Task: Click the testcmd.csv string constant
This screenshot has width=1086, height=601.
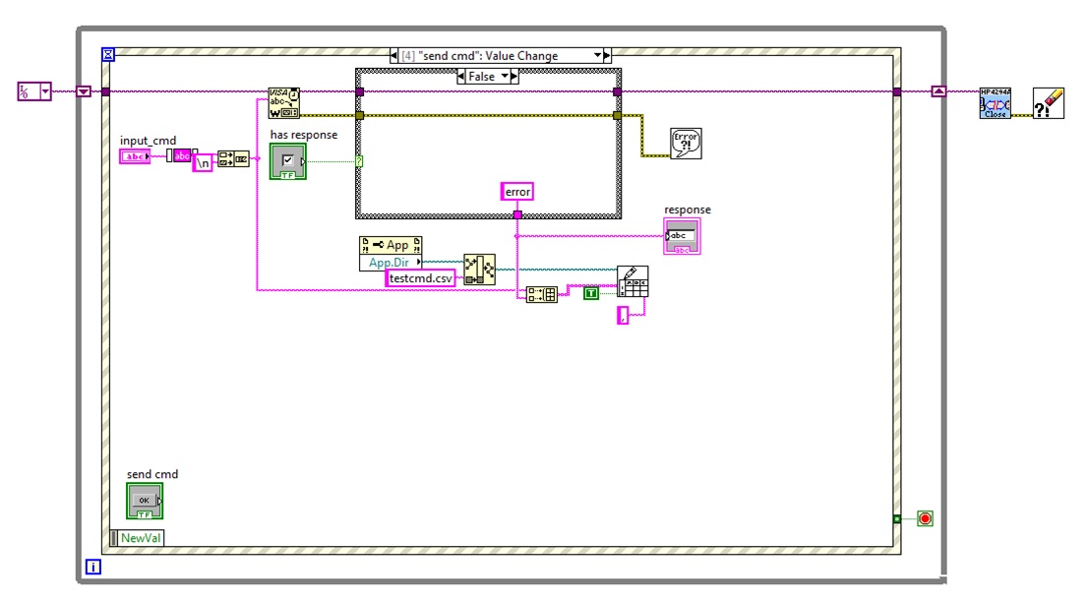Action: tap(420, 278)
